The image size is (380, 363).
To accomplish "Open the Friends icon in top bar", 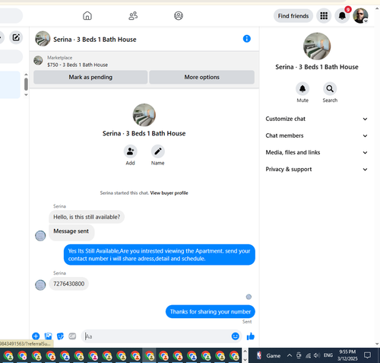I will click(x=133, y=16).
